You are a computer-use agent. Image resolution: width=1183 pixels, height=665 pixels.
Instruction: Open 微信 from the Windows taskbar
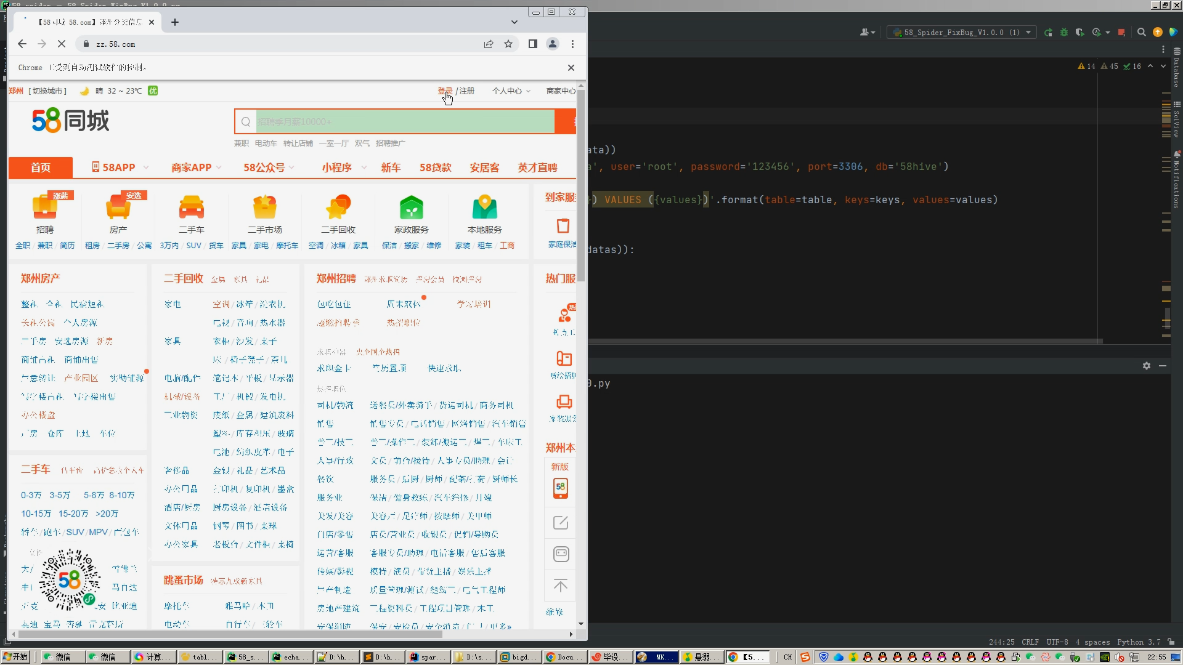pos(62,657)
